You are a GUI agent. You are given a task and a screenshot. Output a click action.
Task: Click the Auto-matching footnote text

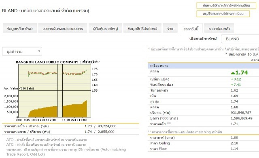tap(185, 132)
